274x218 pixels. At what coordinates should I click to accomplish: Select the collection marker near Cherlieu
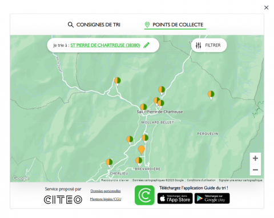click(109, 164)
